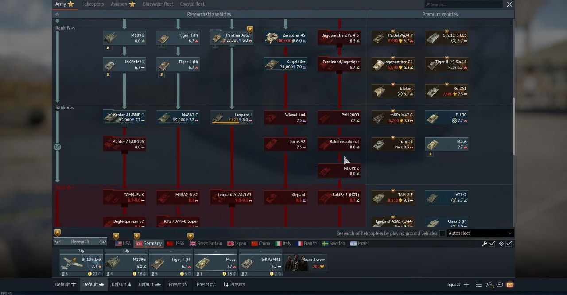Image resolution: width=567 pixels, height=295 pixels.
Task: Collapse the Rank IV section
Action: point(65,28)
